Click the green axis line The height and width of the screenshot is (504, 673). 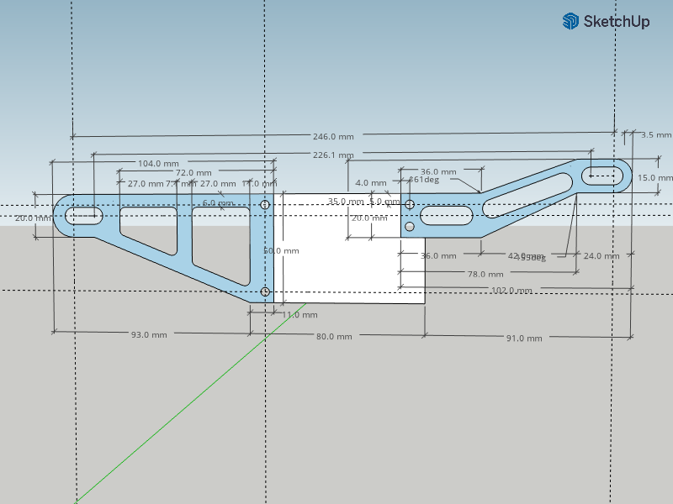(x=168, y=420)
